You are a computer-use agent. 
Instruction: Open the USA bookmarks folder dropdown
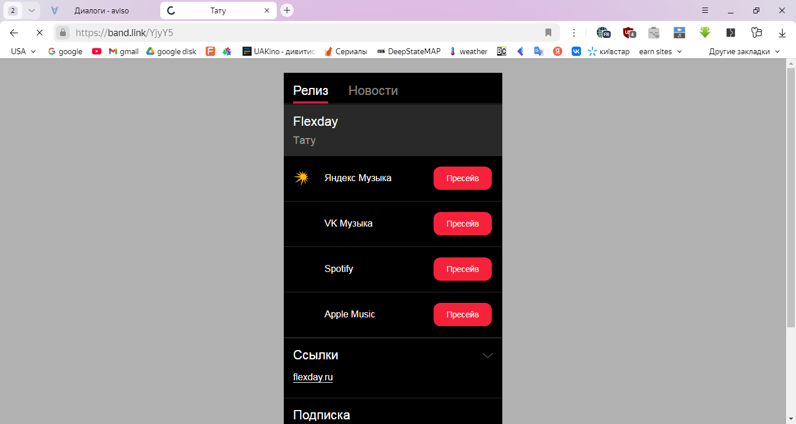point(23,51)
